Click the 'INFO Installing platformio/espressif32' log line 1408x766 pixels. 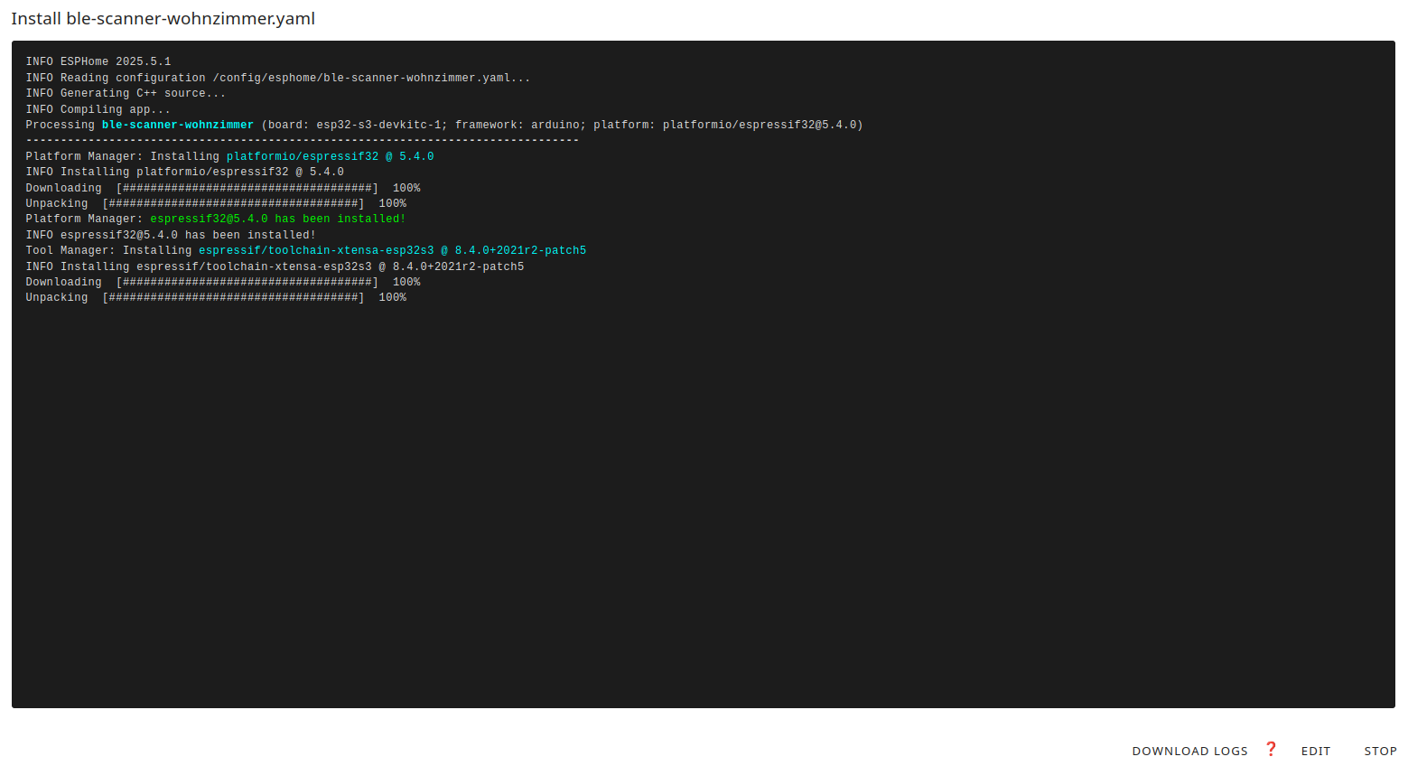[x=184, y=173]
